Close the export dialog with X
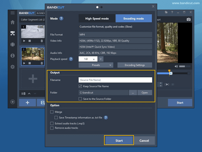The image size is (202, 152). point(153,6)
